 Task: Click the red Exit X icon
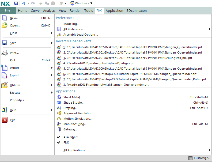pos(5,120)
